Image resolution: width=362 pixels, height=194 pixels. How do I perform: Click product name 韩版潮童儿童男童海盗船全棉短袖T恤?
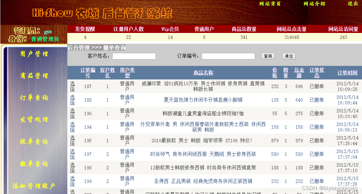click(203, 113)
